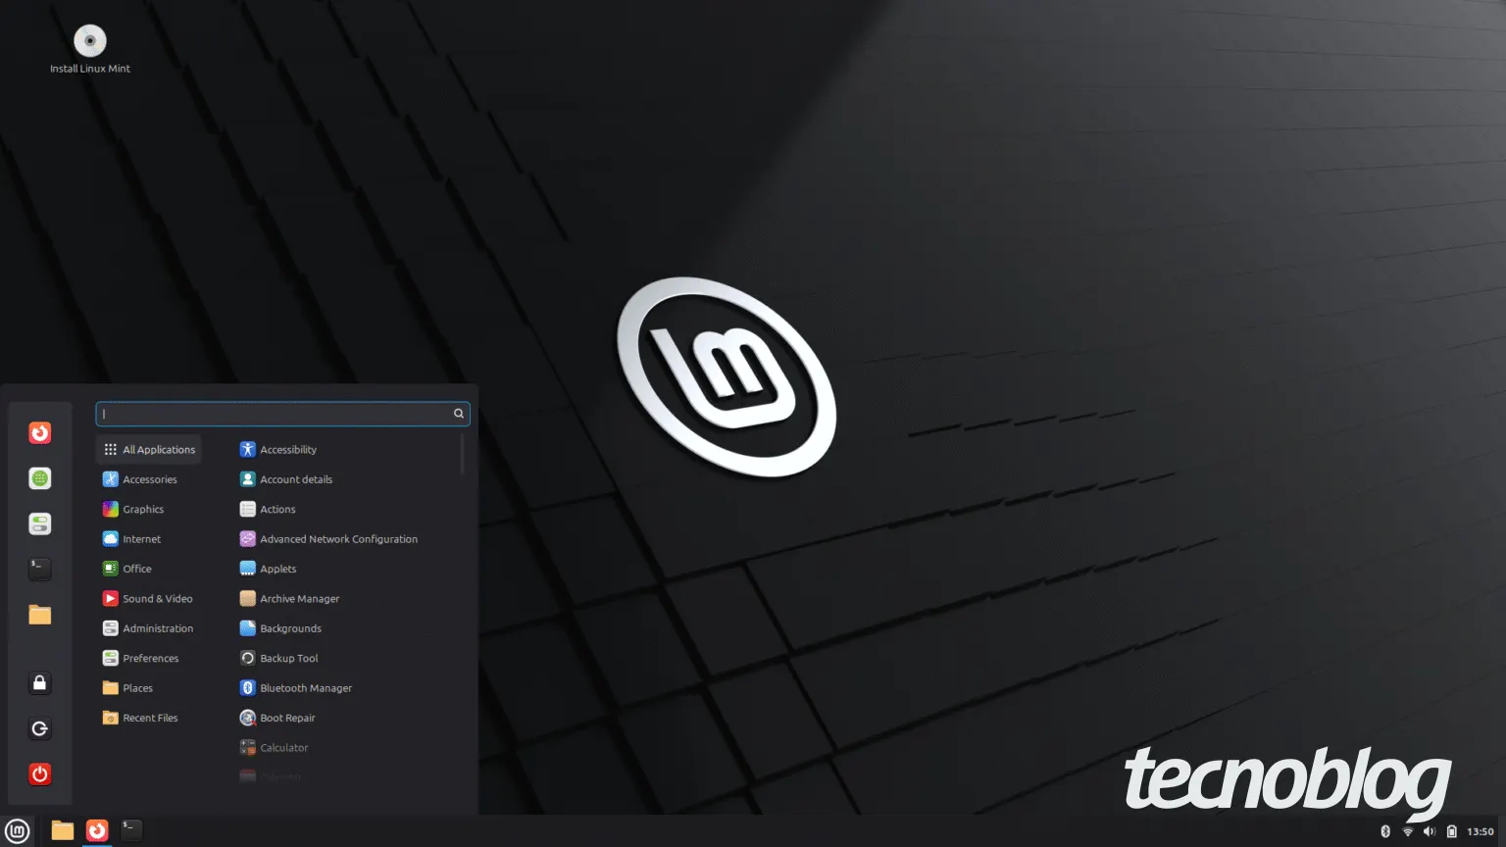The width and height of the screenshot is (1506, 847).
Task: Click the application menu scrollbar
Action: coord(463,456)
